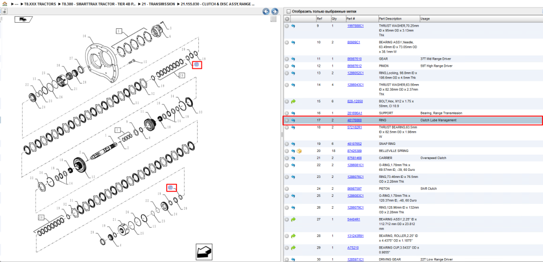Click green arrow icon for Ref 29 BEARING CUP
This screenshot has height=262, width=543.
click(293, 248)
